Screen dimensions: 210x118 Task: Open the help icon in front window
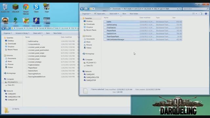coord(206,14)
